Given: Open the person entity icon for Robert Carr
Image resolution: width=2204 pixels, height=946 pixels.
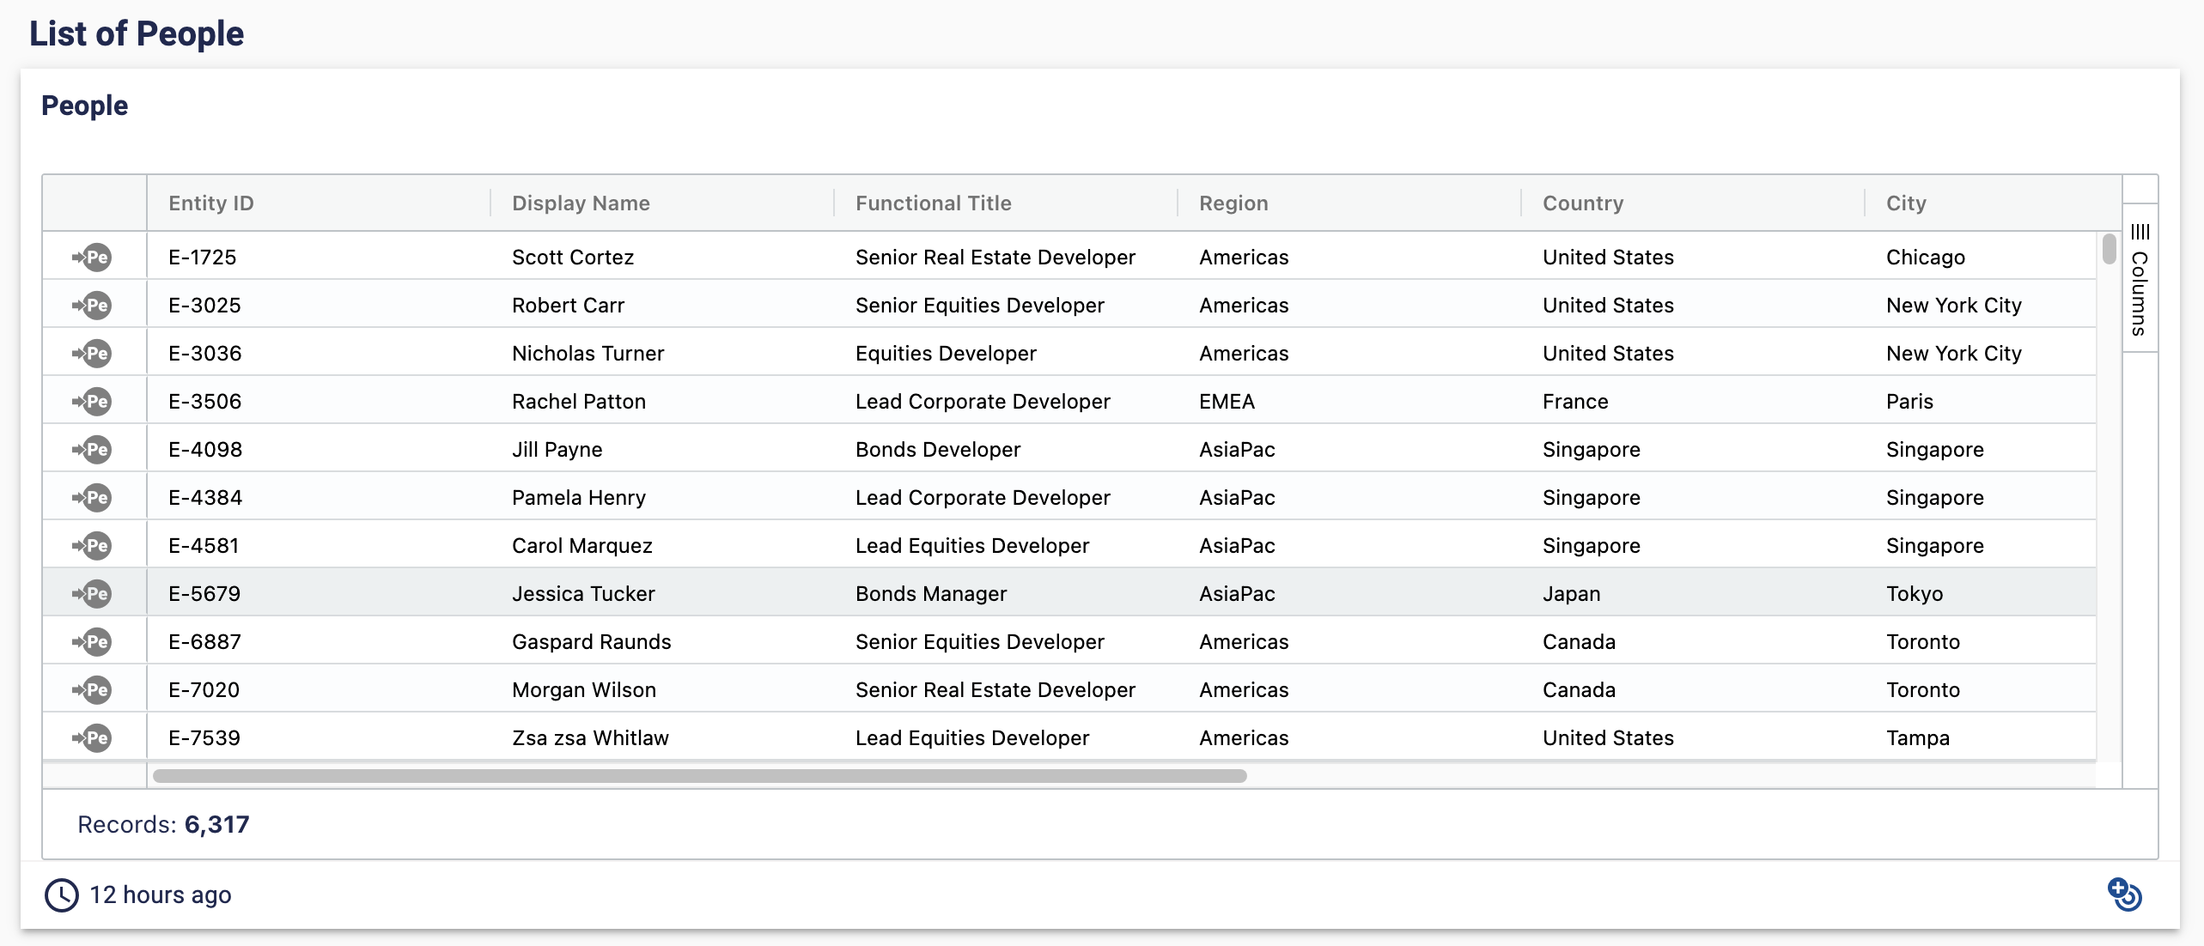Looking at the screenshot, I should coord(92,305).
